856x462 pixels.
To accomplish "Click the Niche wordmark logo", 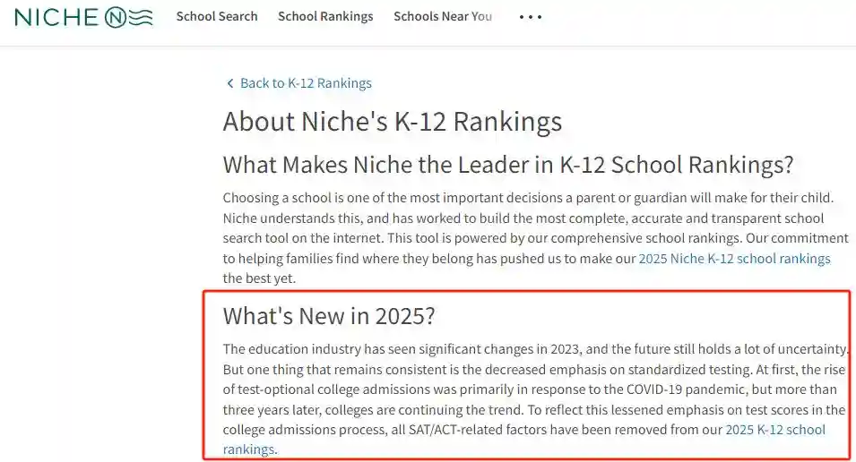I will click(x=56, y=17).
